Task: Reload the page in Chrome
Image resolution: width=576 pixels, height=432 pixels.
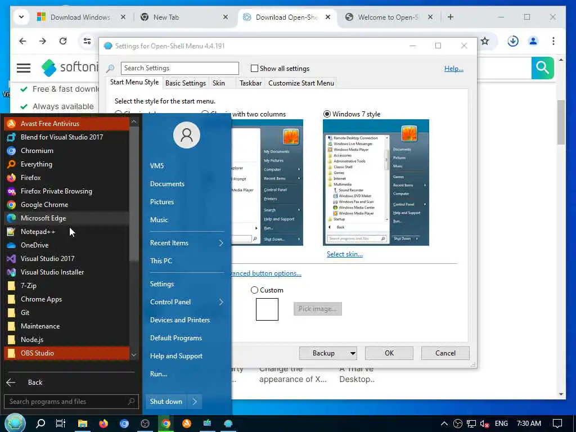Action: point(63,40)
